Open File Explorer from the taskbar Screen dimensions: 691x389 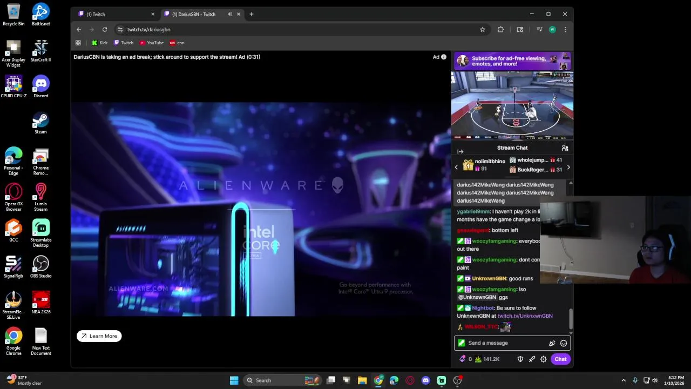(x=362, y=380)
